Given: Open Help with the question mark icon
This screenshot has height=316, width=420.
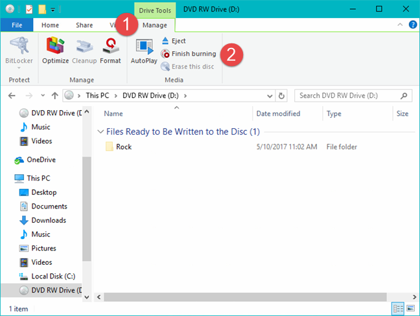Looking at the screenshot, I should click(x=413, y=25).
